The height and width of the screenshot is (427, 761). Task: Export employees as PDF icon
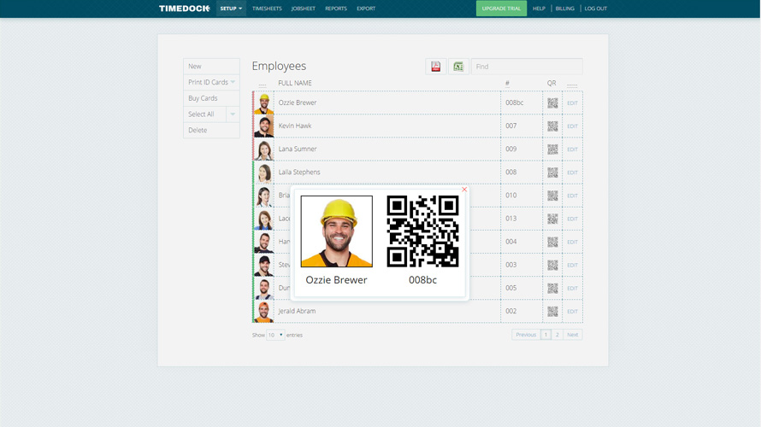click(436, 67)
